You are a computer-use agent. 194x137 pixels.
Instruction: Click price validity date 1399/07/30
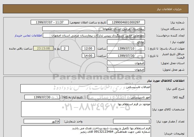pos(126,56)
